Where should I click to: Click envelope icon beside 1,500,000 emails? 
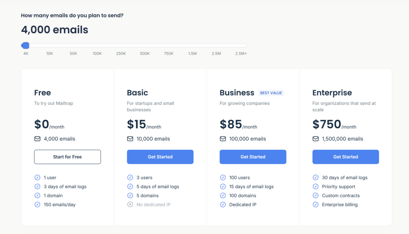pyautogui.click(x=316, y=139)
